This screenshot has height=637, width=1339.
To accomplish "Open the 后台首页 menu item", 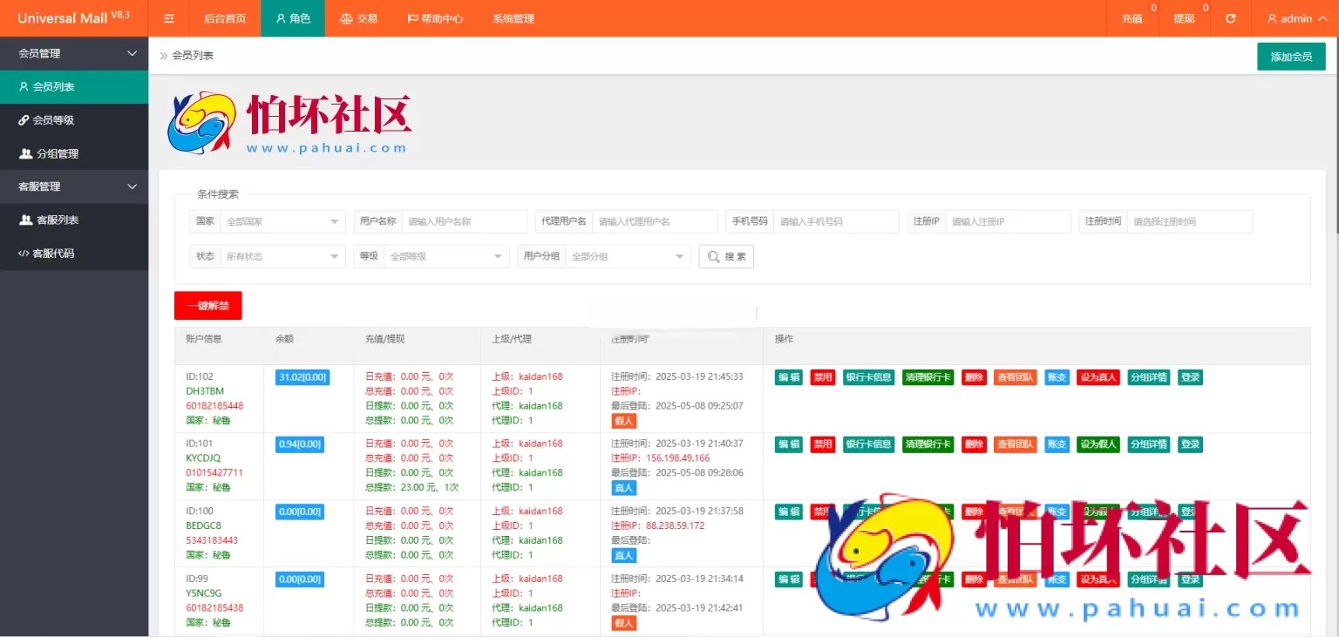I will pos(225,17).
